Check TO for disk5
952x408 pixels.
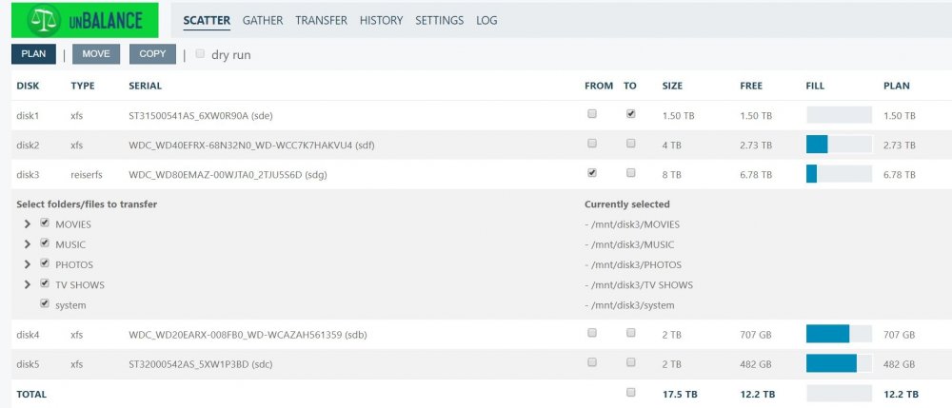(x=631, y=362)
